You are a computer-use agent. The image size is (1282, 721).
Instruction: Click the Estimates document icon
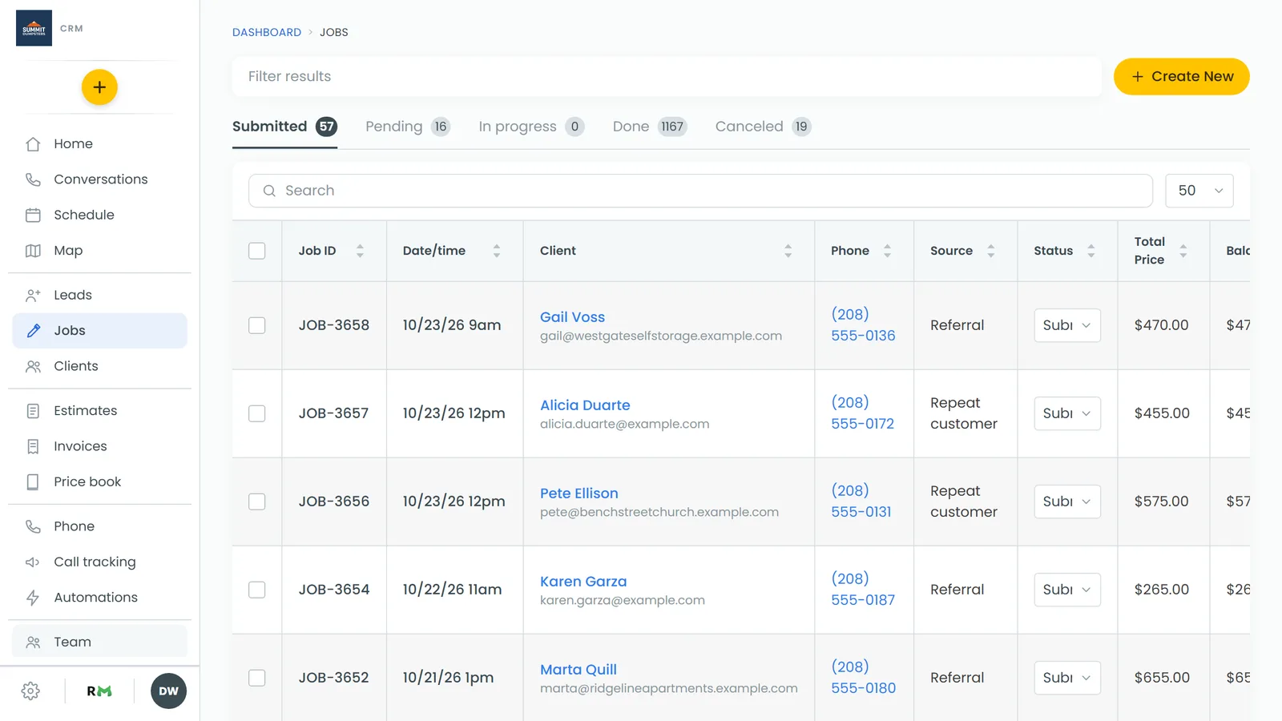coord(33,411)
